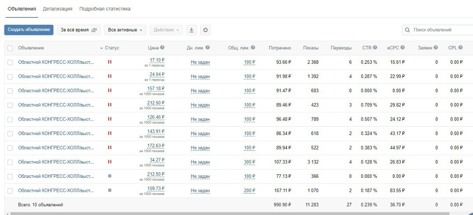
Task: Click the help icon beside Общ. лим.
Action: pos(253,48)
